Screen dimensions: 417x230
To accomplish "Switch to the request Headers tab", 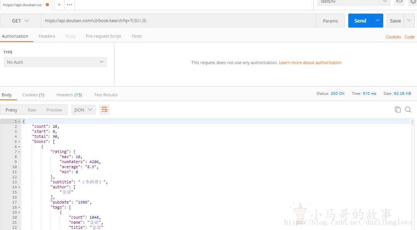I will pos(47,36).
